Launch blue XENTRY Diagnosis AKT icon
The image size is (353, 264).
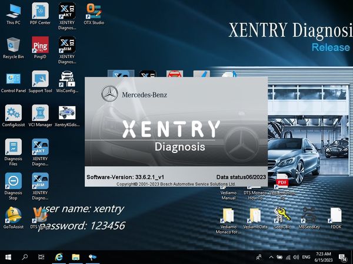[40, 153]
